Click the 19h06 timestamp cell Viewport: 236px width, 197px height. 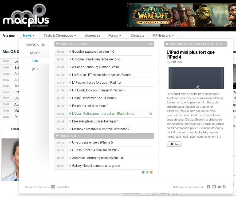tap(61, 52)
